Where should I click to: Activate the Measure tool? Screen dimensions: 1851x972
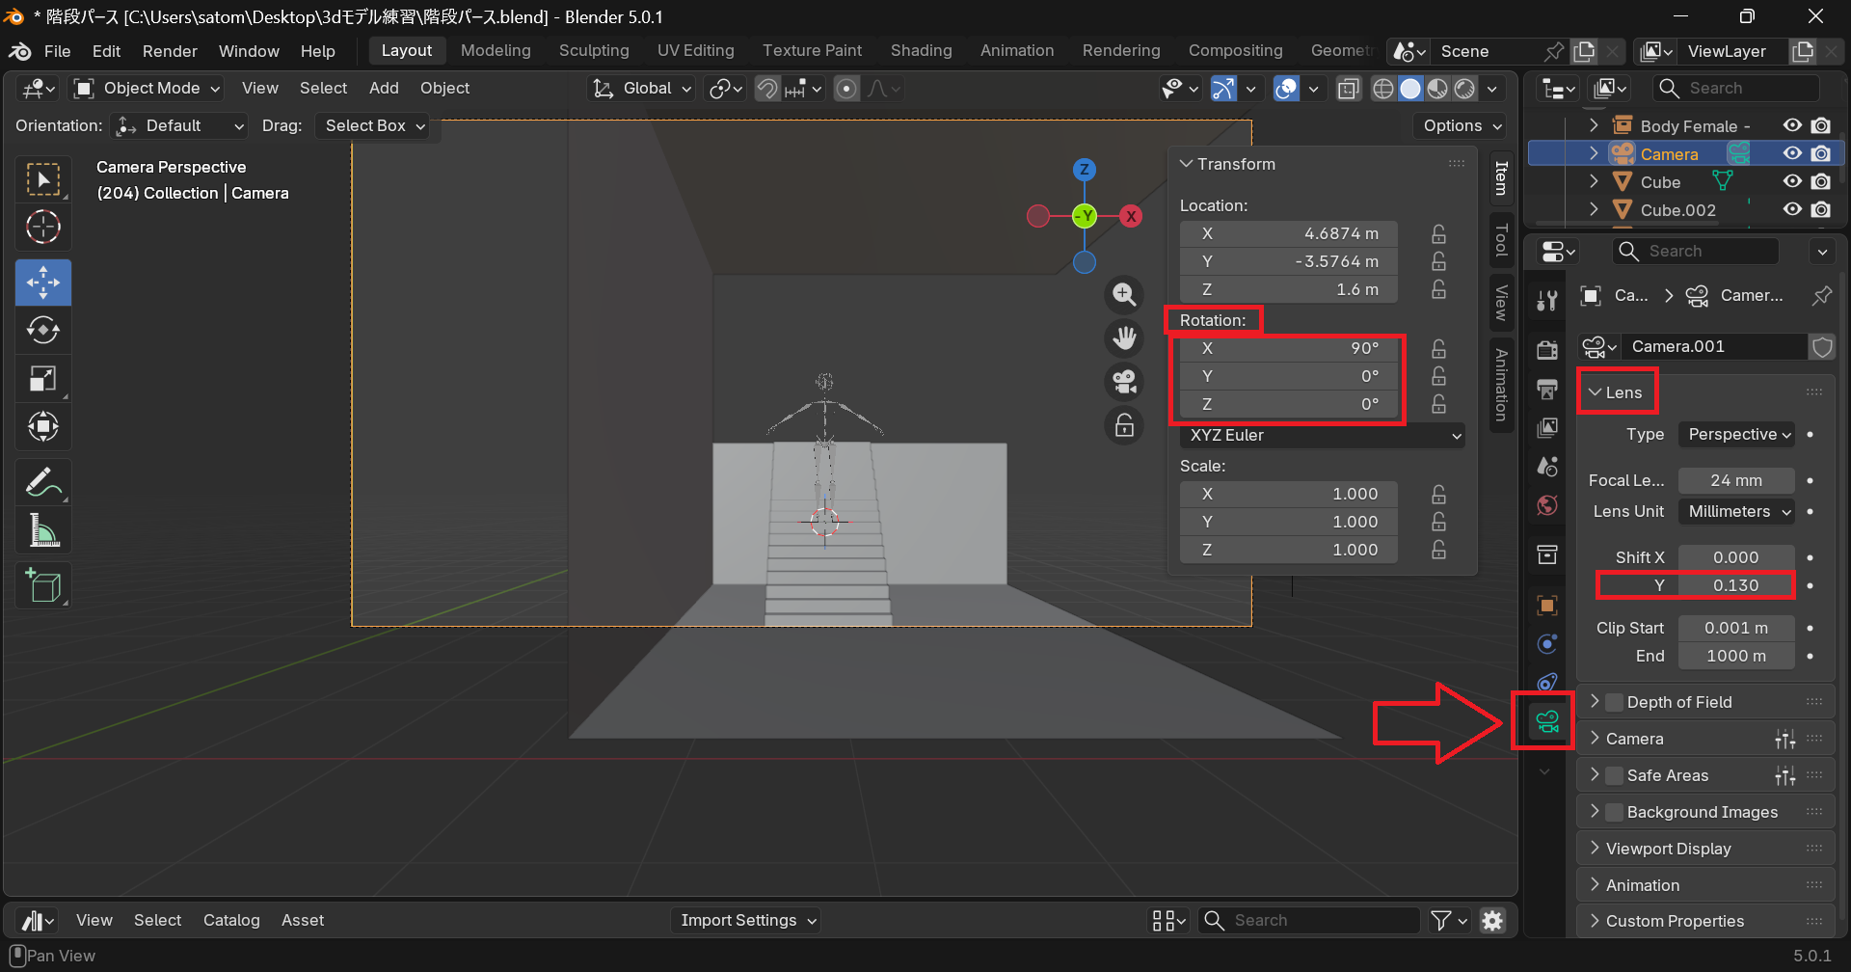point(43,530)
